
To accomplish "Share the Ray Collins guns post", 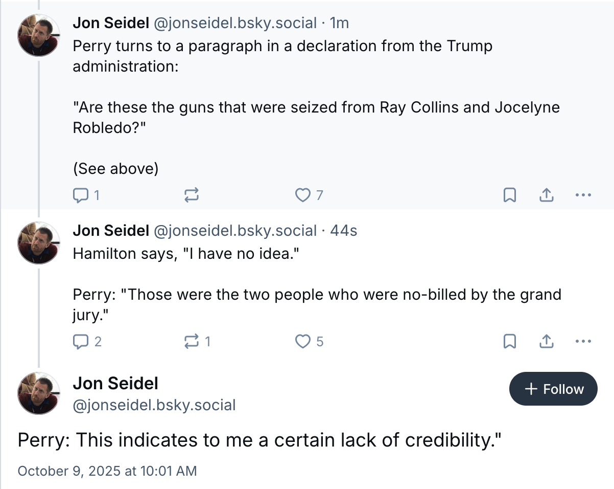I will pyautogui.click(x=546, y=195).
